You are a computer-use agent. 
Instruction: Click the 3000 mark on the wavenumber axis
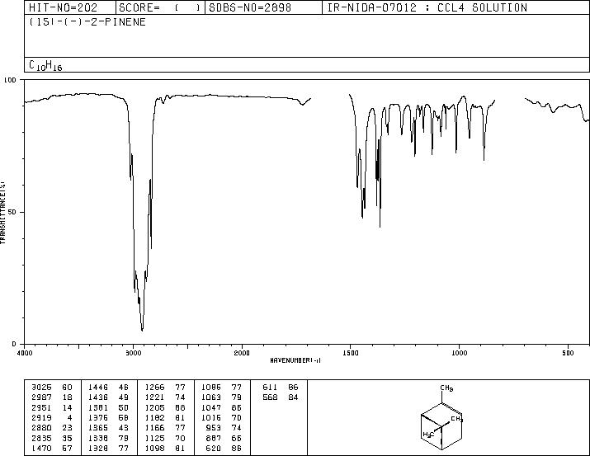133,353
